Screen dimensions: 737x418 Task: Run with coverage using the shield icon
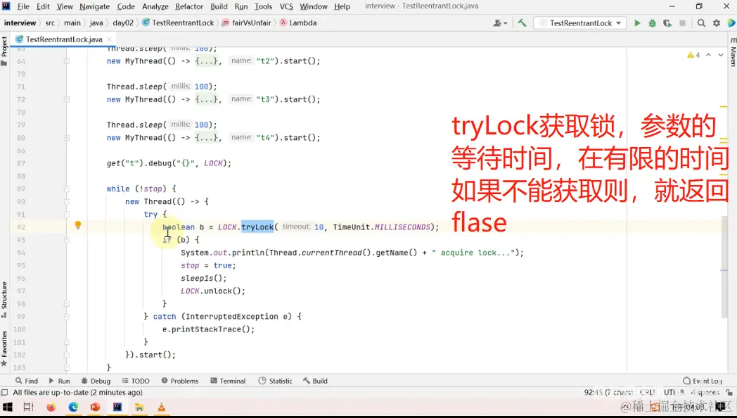coord(667,23)
